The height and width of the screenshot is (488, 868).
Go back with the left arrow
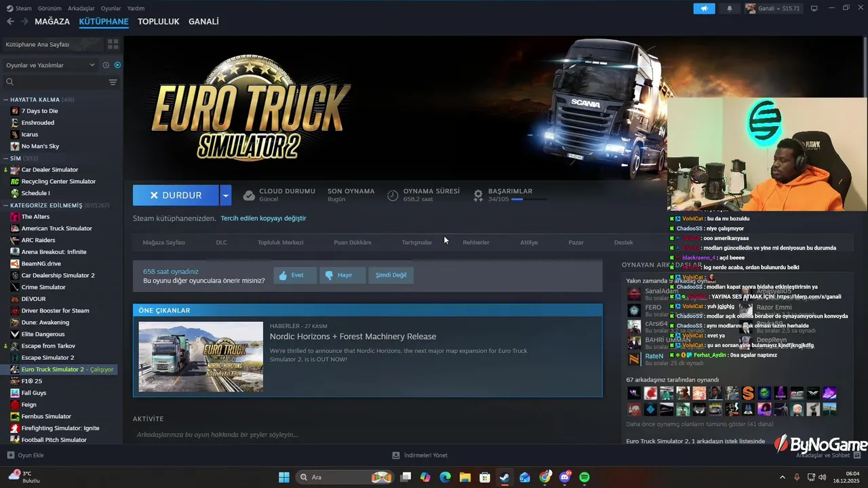[x=10, y=22]
